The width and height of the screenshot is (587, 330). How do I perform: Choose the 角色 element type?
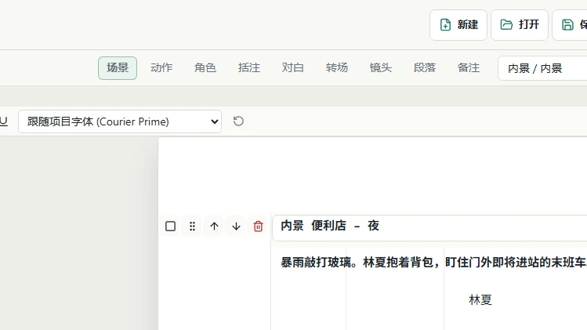tap(205, 67)
